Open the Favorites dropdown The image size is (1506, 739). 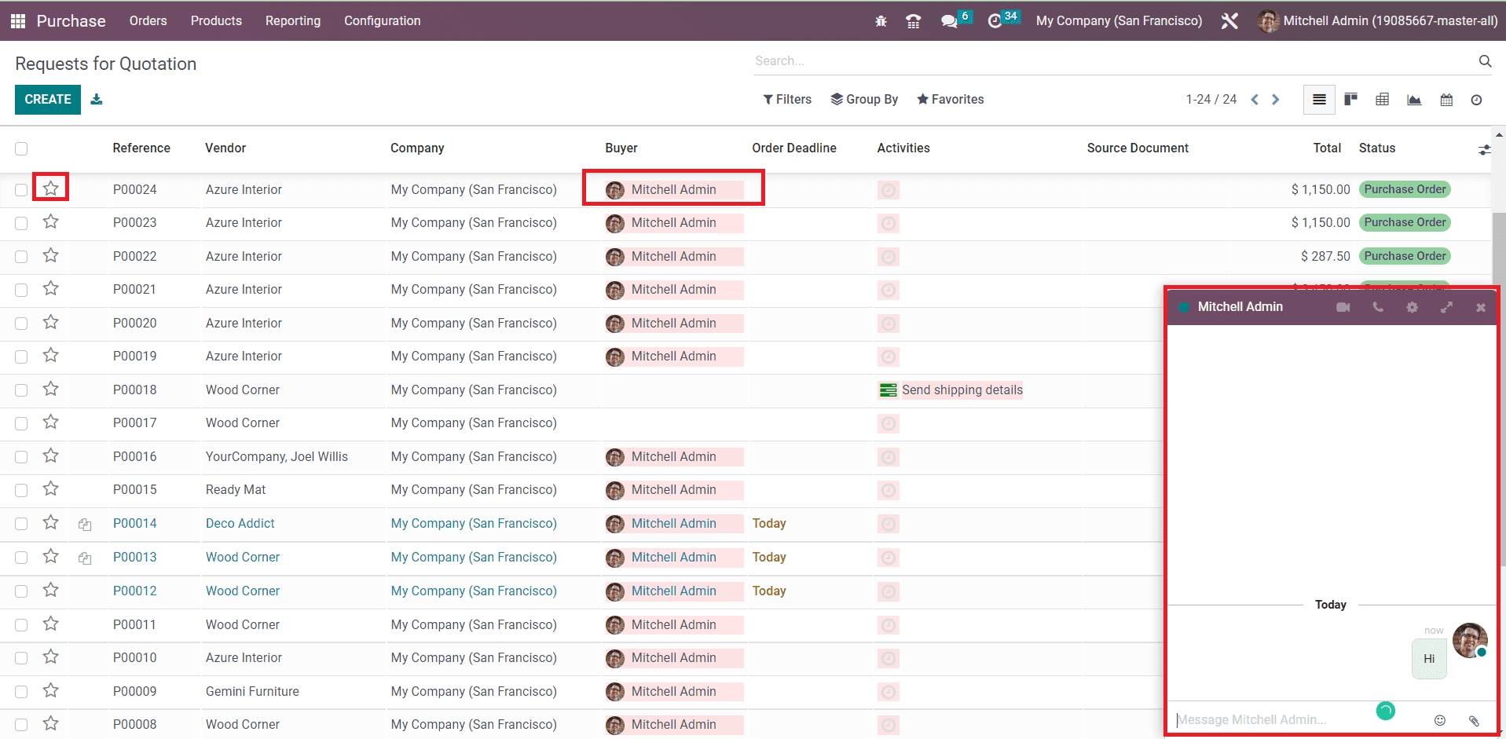[950, 100]
